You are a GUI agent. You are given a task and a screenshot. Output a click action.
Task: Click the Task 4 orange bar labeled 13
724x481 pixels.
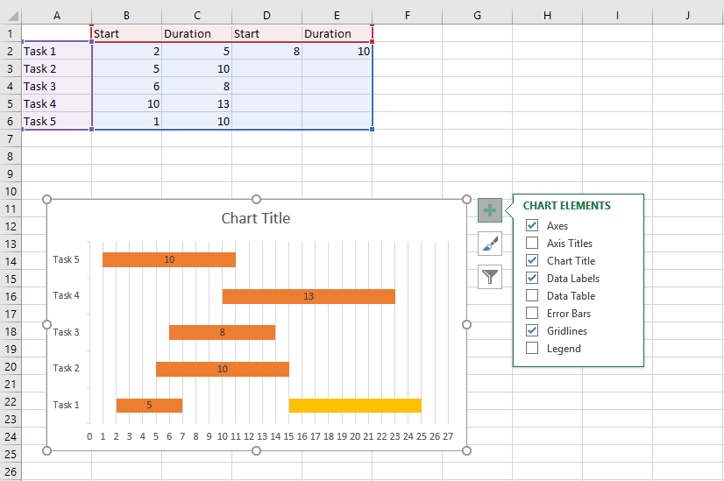coord(309,296)
